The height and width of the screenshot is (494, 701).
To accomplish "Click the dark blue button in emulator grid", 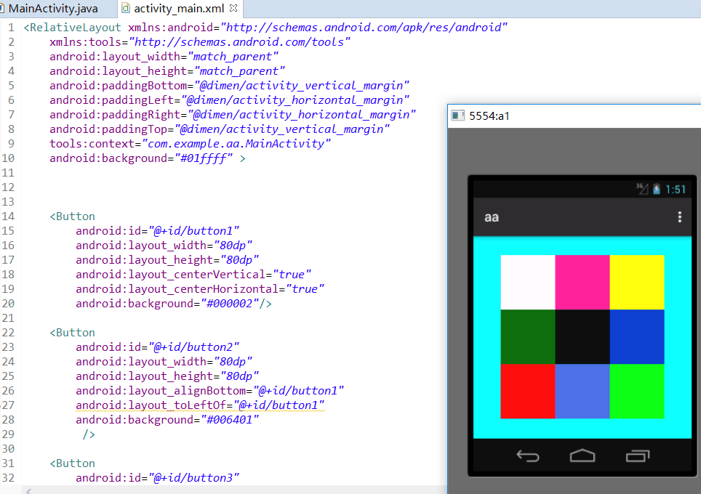I will (x=637, y=337).
